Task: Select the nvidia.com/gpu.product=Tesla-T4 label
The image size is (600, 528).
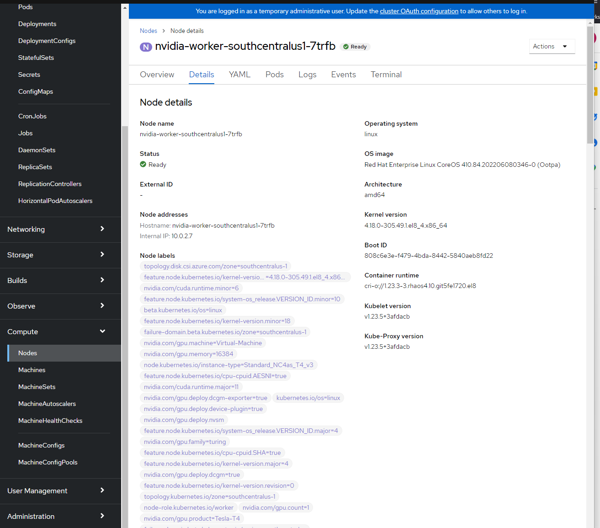Action: tap(192, 518)
